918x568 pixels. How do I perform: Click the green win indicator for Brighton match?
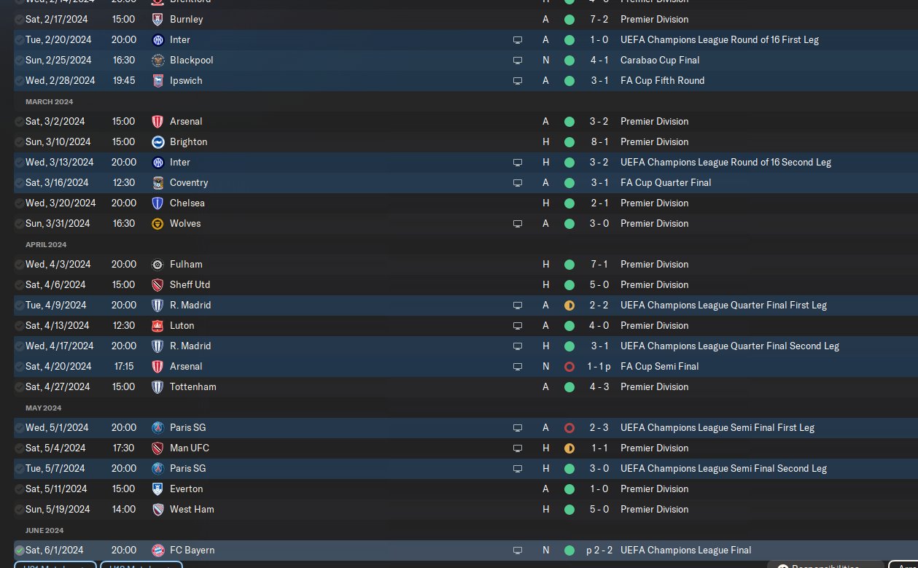click(569, 141)
